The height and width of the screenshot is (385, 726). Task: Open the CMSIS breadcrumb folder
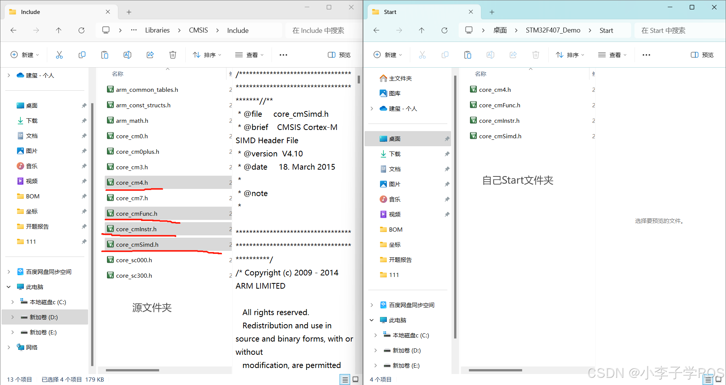coord(198,30)
